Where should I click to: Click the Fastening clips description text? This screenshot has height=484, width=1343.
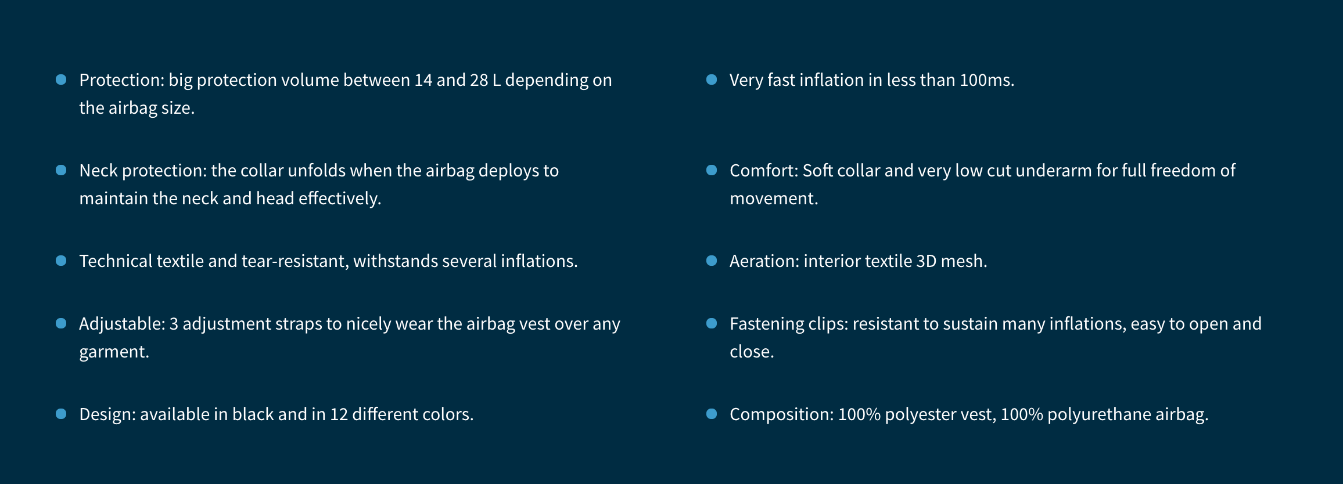[995, 324]
